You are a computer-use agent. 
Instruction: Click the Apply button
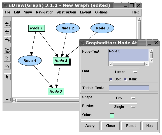point(90,126)
